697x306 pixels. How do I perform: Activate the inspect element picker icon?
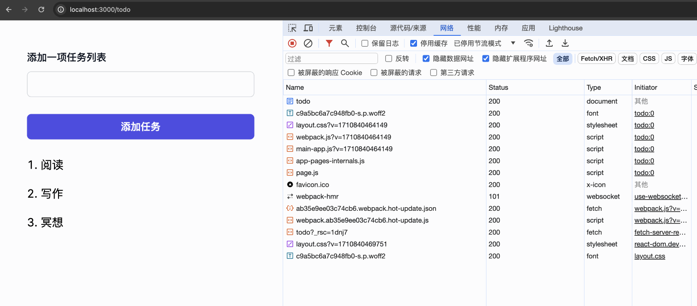tap(292, 28)
